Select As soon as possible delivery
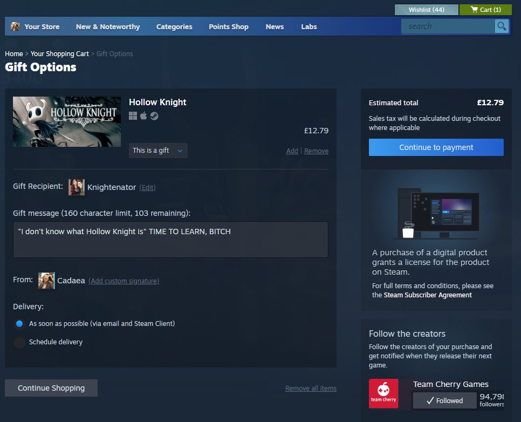This screenshot has height=422, width=521. (x=19, y=324)
